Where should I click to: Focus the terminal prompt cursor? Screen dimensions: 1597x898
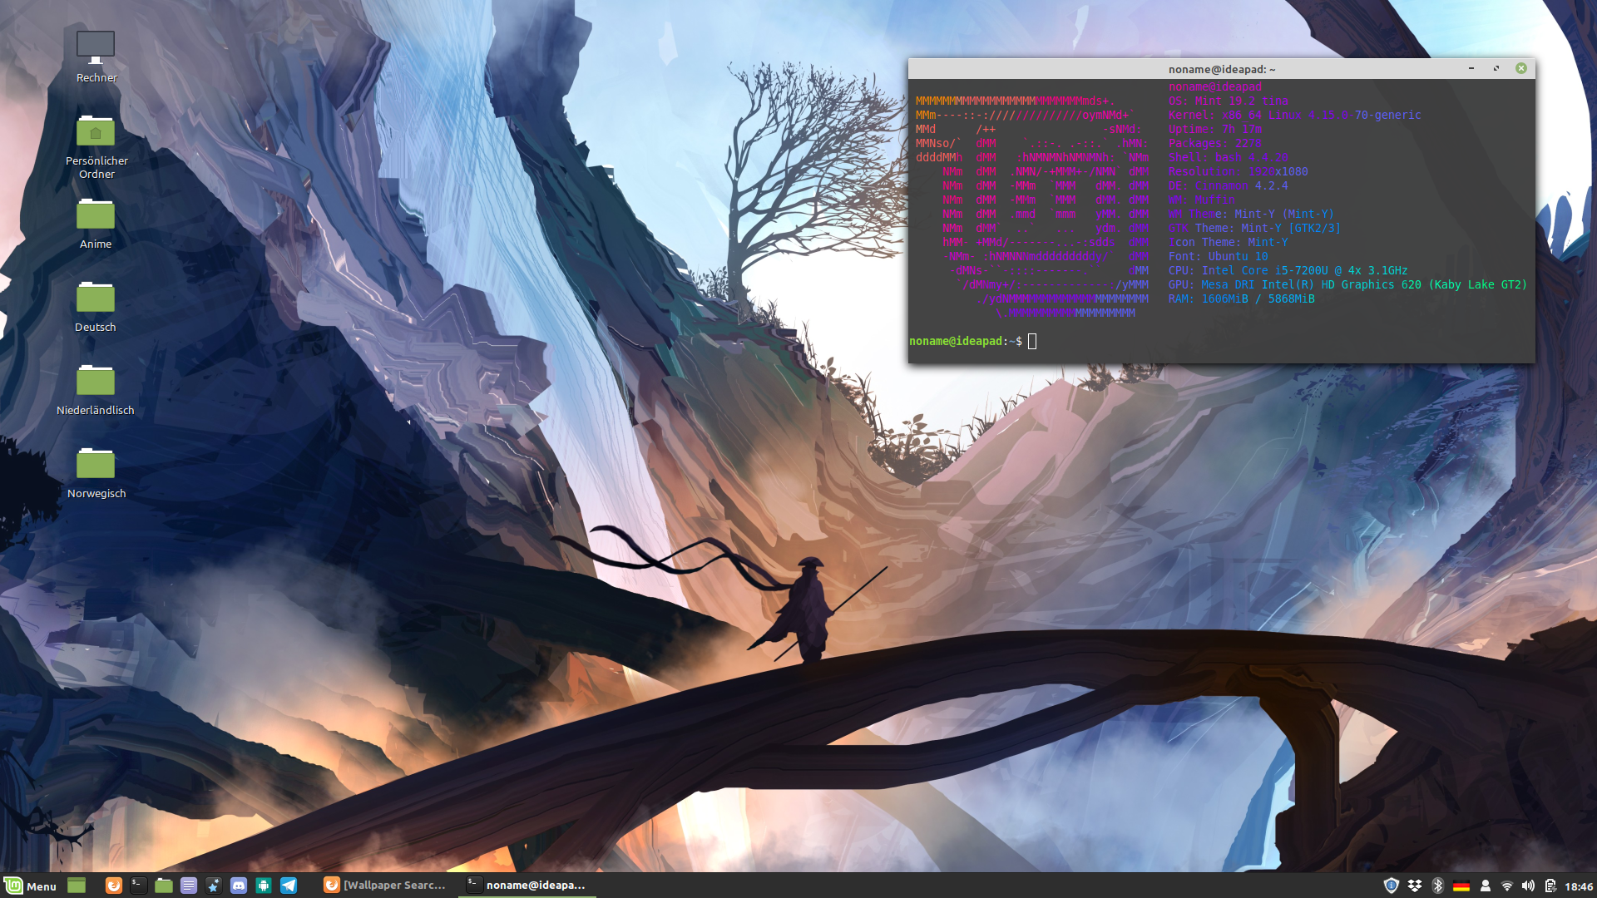pos(1032,341)
